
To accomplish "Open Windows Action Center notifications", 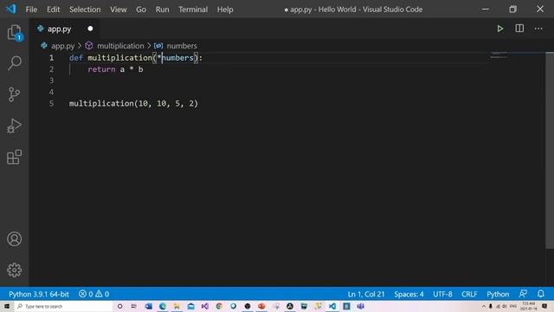I will pyautogui.click(x=544, y=306).
